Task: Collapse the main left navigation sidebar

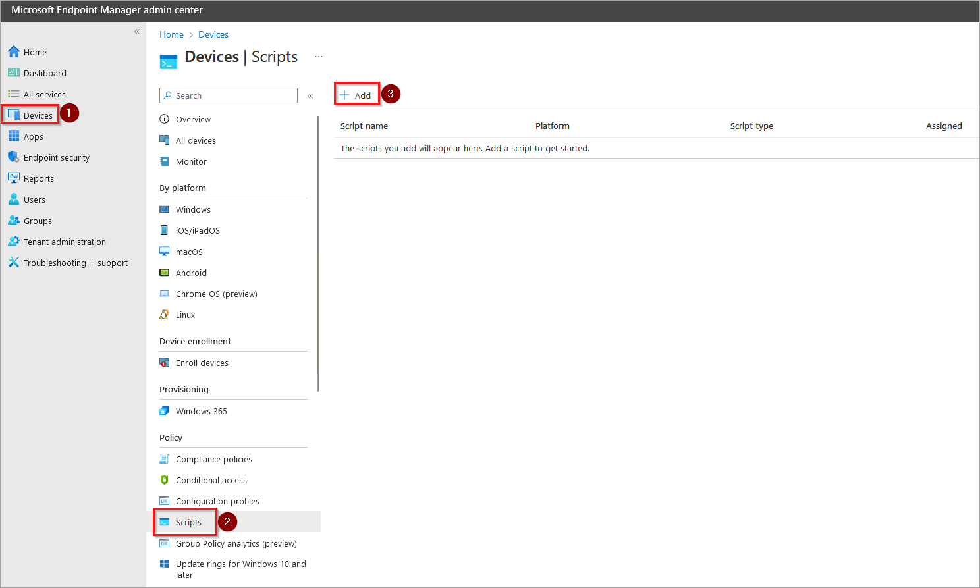Action: 137,32
